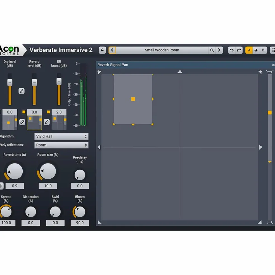This screenshot has height=275, width=275.
Task: Click the Swirl knob
Action: [55, 212]
